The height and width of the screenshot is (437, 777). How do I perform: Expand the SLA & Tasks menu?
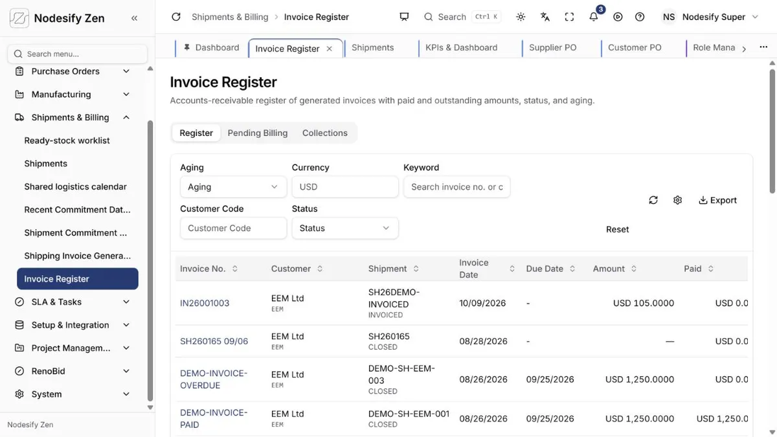[126, 302]
